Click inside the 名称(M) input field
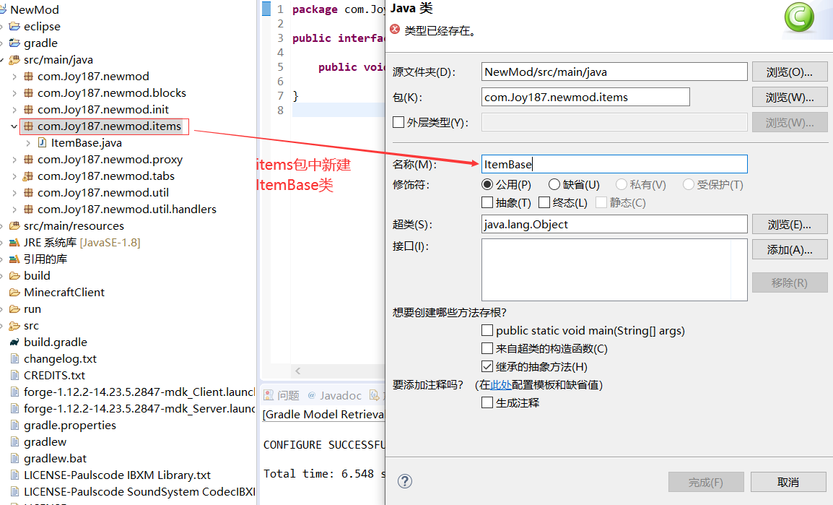Viewport: 833px width, 505px height. click(x=614, y=163)
